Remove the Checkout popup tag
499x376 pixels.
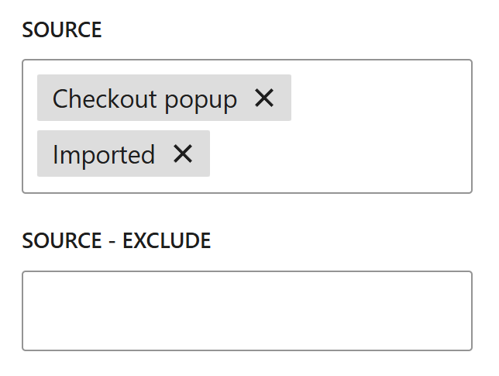[x=264, y=98]
